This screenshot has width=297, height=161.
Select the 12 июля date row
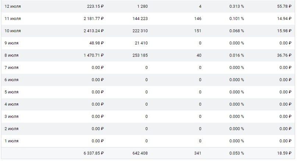(148, 6)
